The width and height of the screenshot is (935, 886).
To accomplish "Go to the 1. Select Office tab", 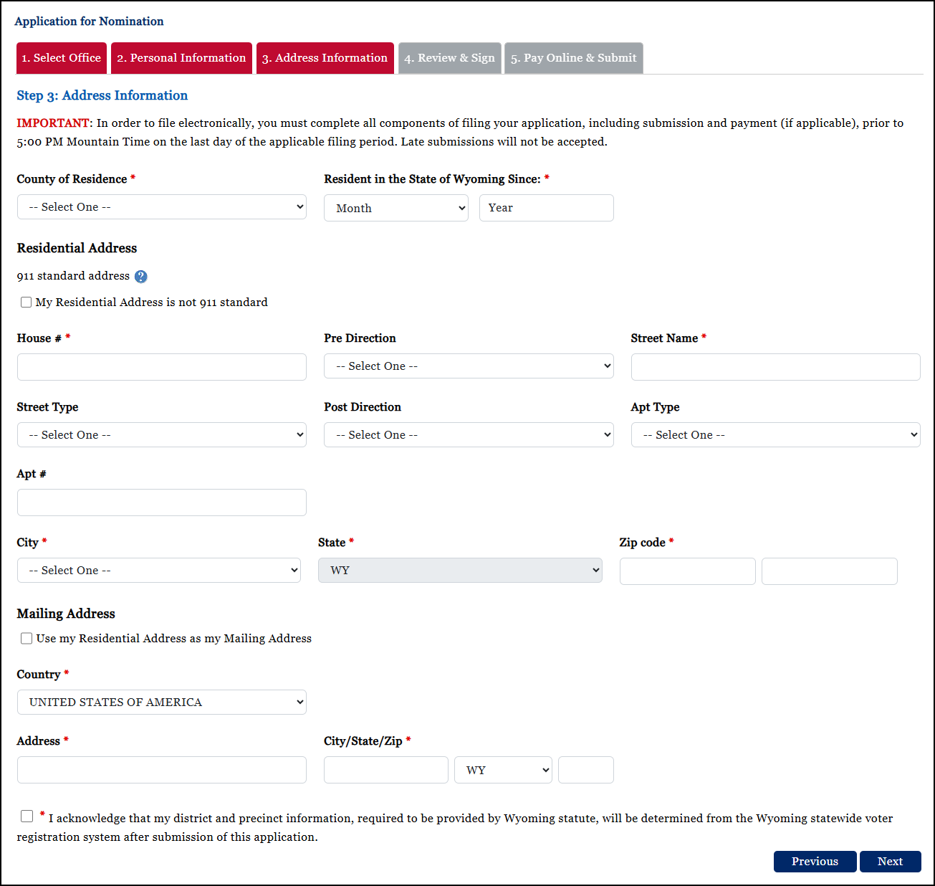I will [x=62, y=58].
